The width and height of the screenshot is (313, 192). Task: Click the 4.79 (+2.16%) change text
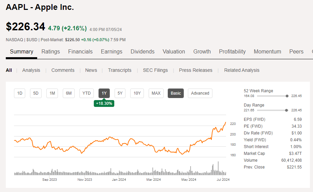[68, 28]
